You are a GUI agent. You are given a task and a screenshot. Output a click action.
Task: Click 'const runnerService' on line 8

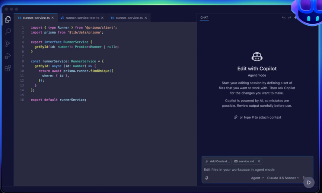coord(49,61)
